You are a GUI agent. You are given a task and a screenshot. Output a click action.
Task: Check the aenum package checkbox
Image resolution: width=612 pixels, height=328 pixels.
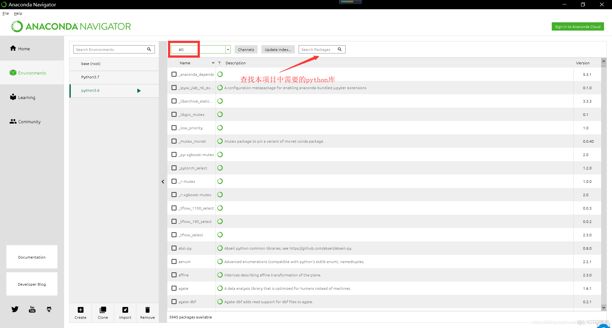[x=174, y=261]
